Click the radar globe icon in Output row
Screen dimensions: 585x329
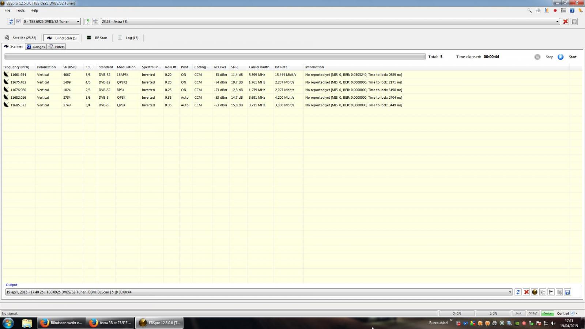click(535, 292)
